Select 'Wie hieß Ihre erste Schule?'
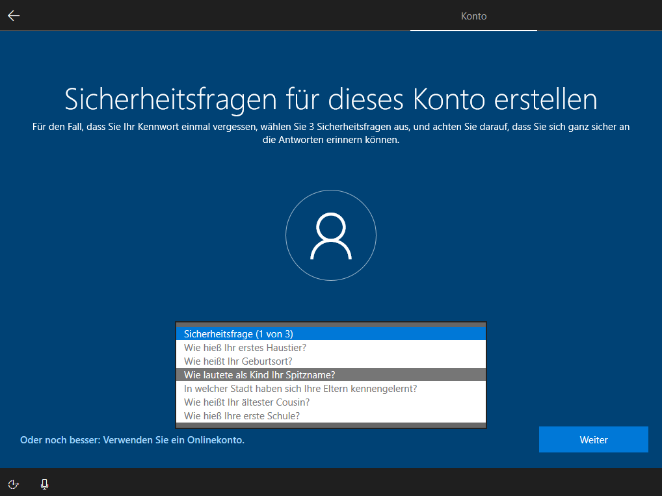 coord(330,415)
